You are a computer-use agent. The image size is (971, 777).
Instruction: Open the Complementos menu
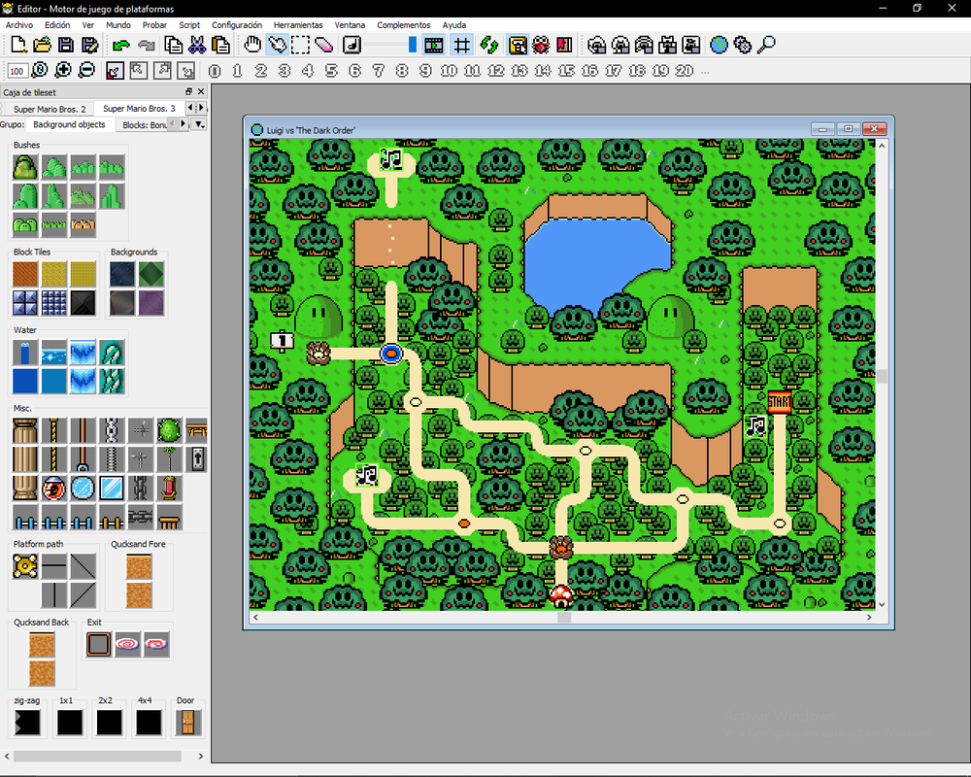tap(404, 25)
